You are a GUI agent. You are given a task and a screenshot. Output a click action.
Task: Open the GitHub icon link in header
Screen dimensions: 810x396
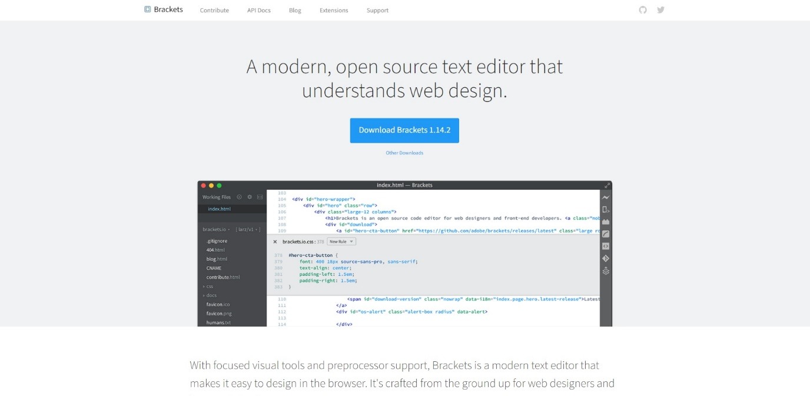tap(643, 10)
